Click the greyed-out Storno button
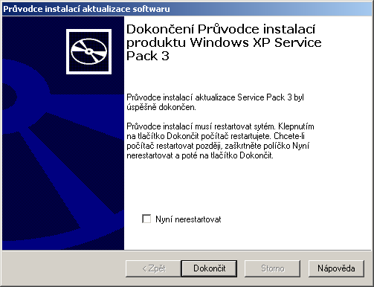Screen dimensions: 374x287 [x=272, y=268]
